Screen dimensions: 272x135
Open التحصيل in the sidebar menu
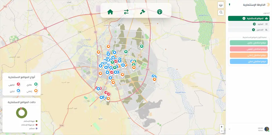click(x=249, y=30)
